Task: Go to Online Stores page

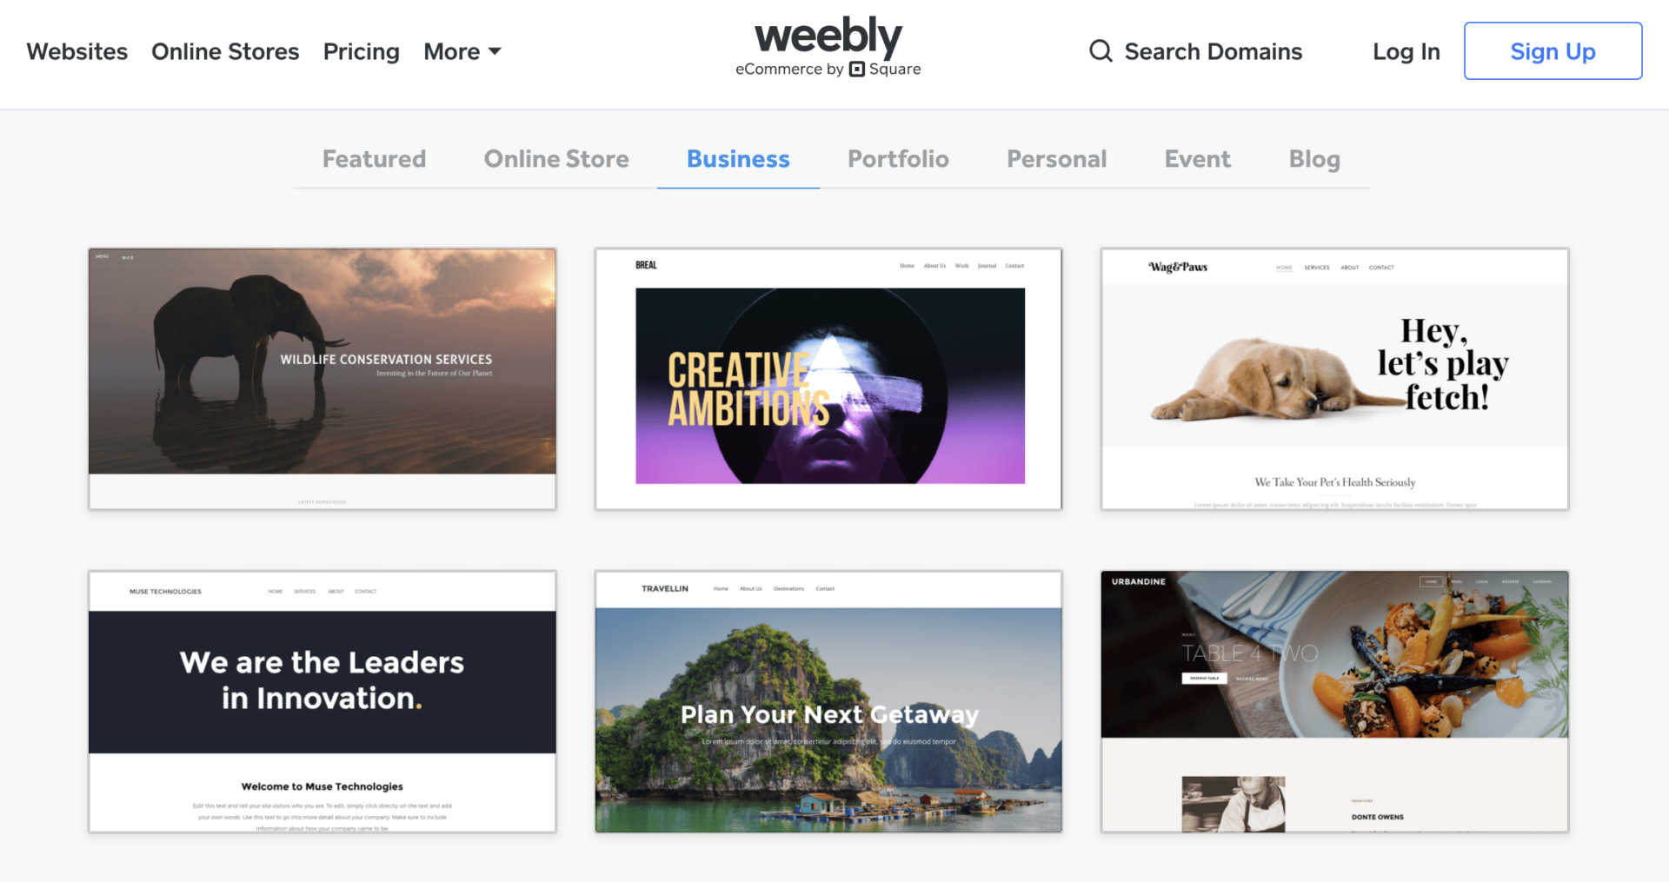Action: (225, 51)
